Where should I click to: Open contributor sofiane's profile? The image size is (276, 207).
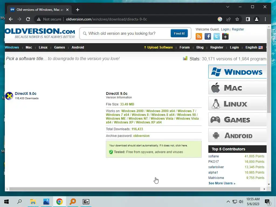[213, 156]
